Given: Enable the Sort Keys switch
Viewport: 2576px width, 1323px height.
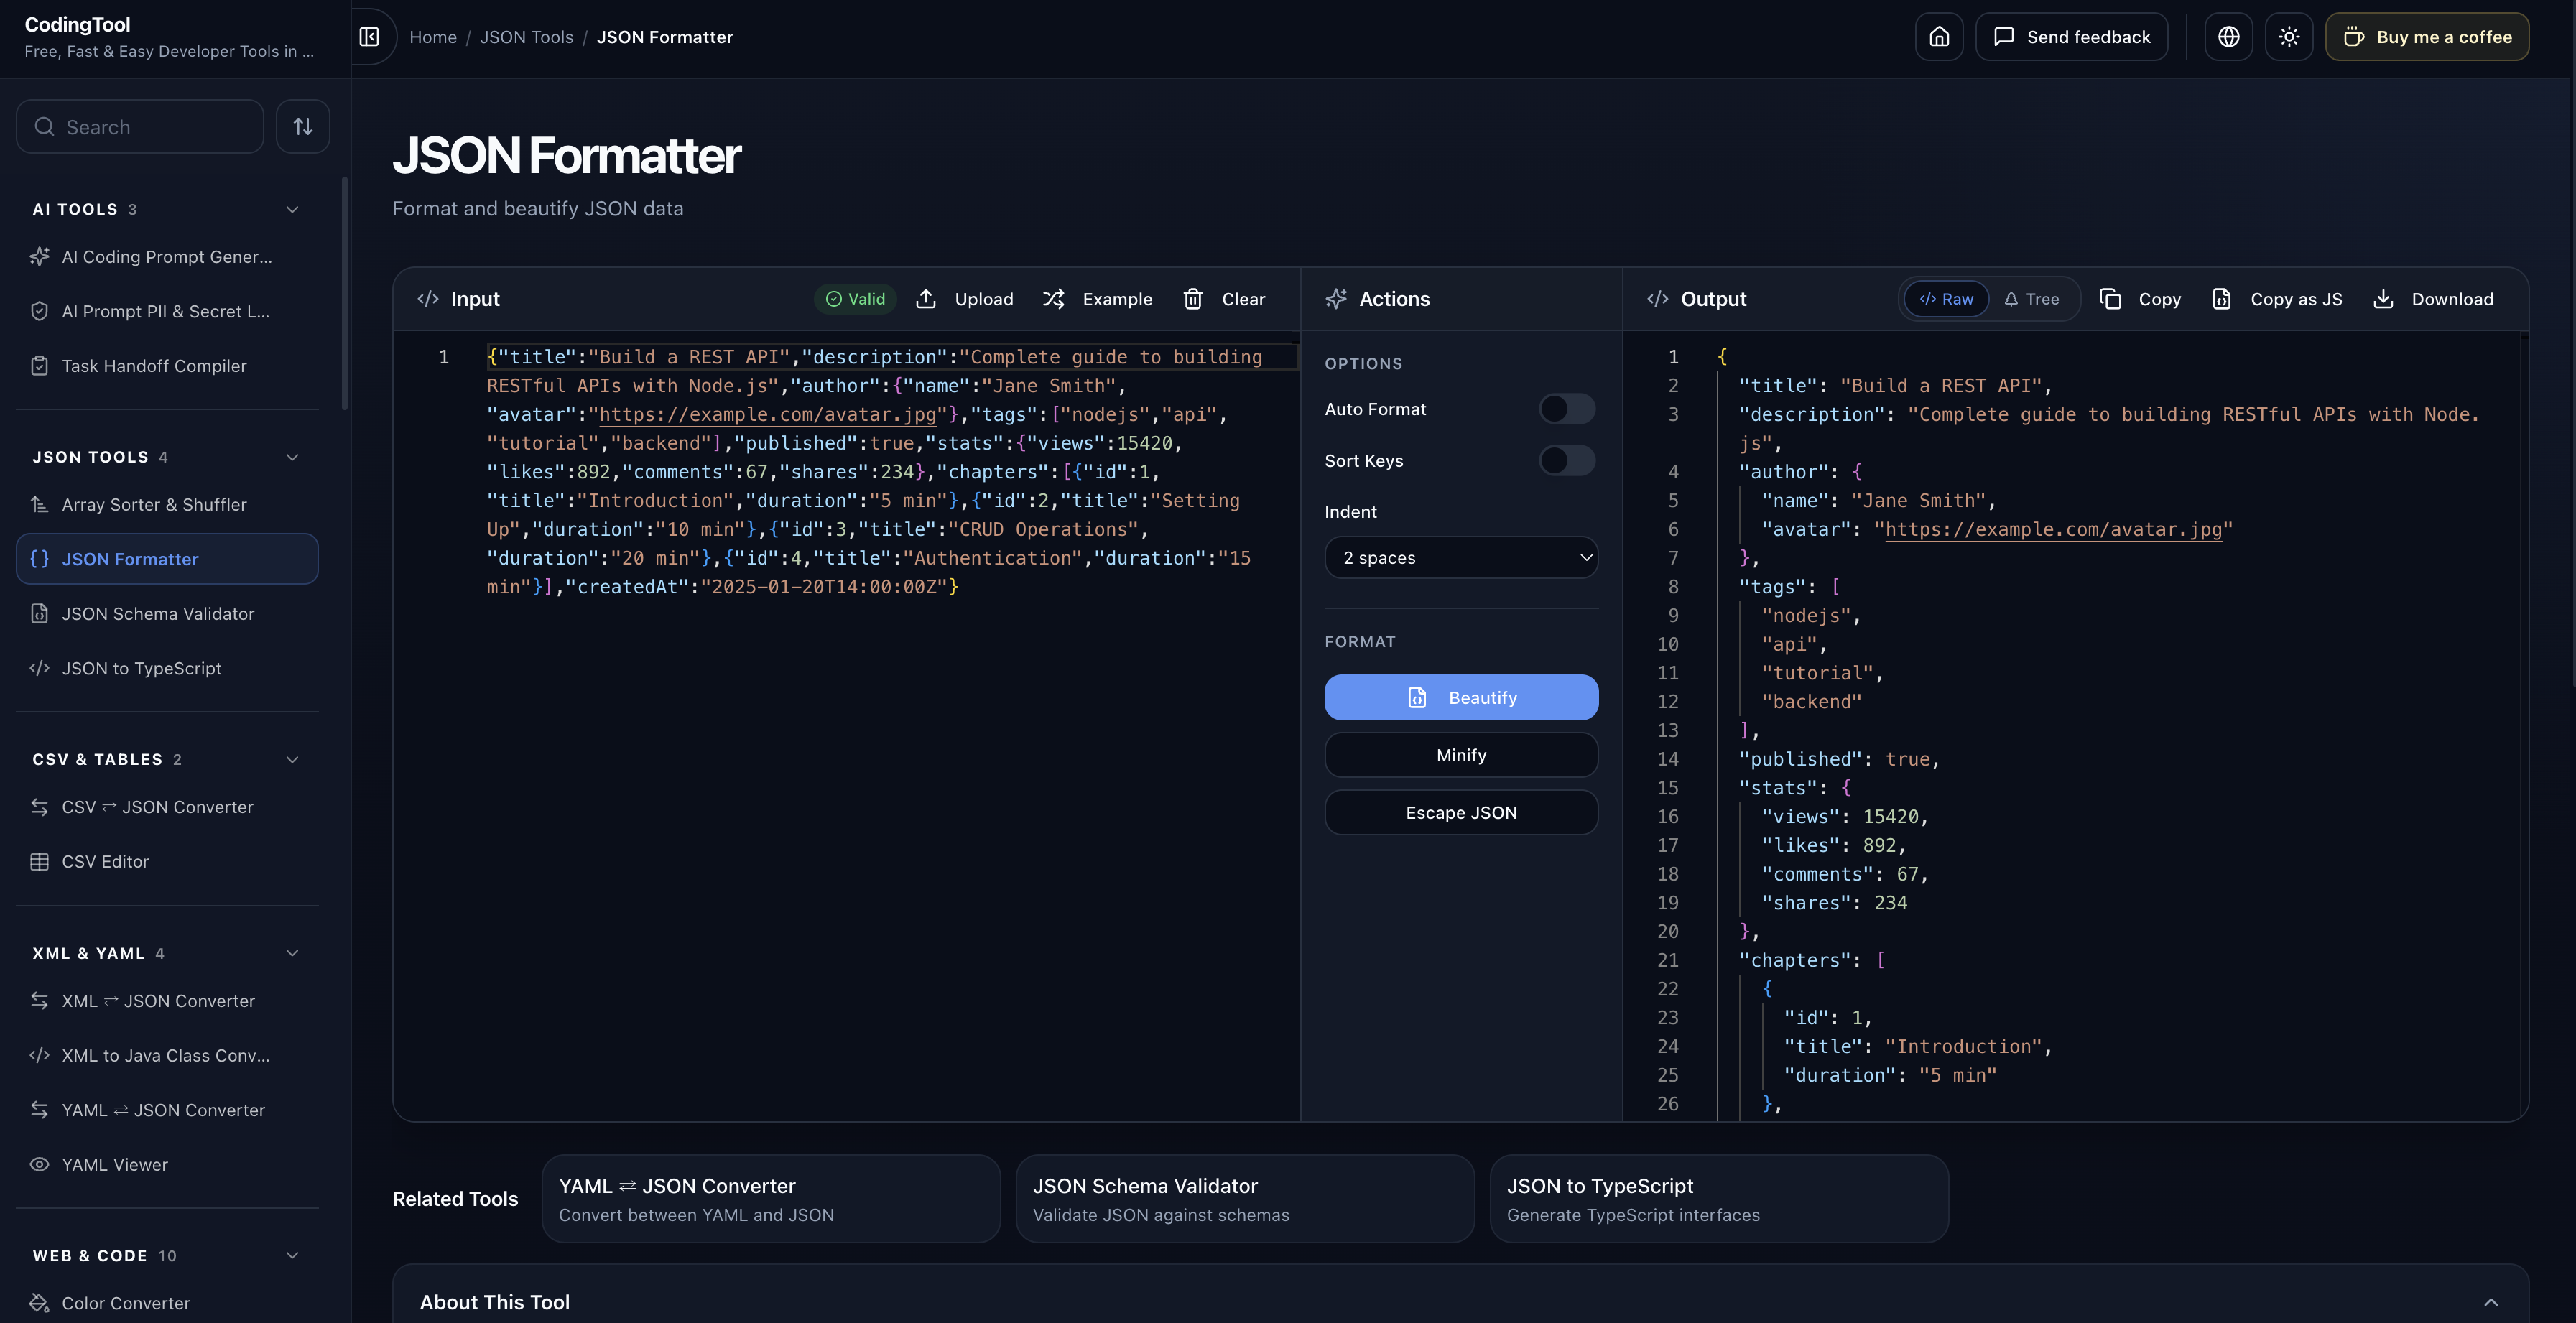Looking at the screenshot, I should pos(1567,461).
